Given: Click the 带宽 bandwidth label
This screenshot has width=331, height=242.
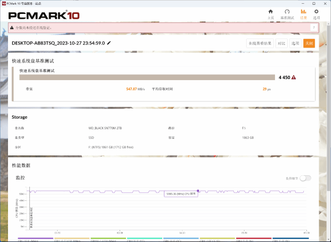Looking at the screenshot, I should (29, 89).
